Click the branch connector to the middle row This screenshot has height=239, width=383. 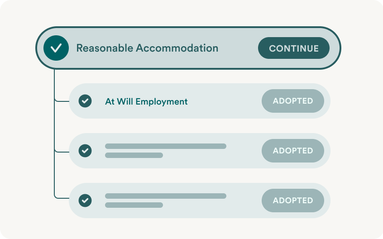click(62, 152)
